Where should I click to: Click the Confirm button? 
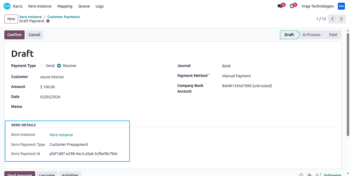click(x=14, y=35)
